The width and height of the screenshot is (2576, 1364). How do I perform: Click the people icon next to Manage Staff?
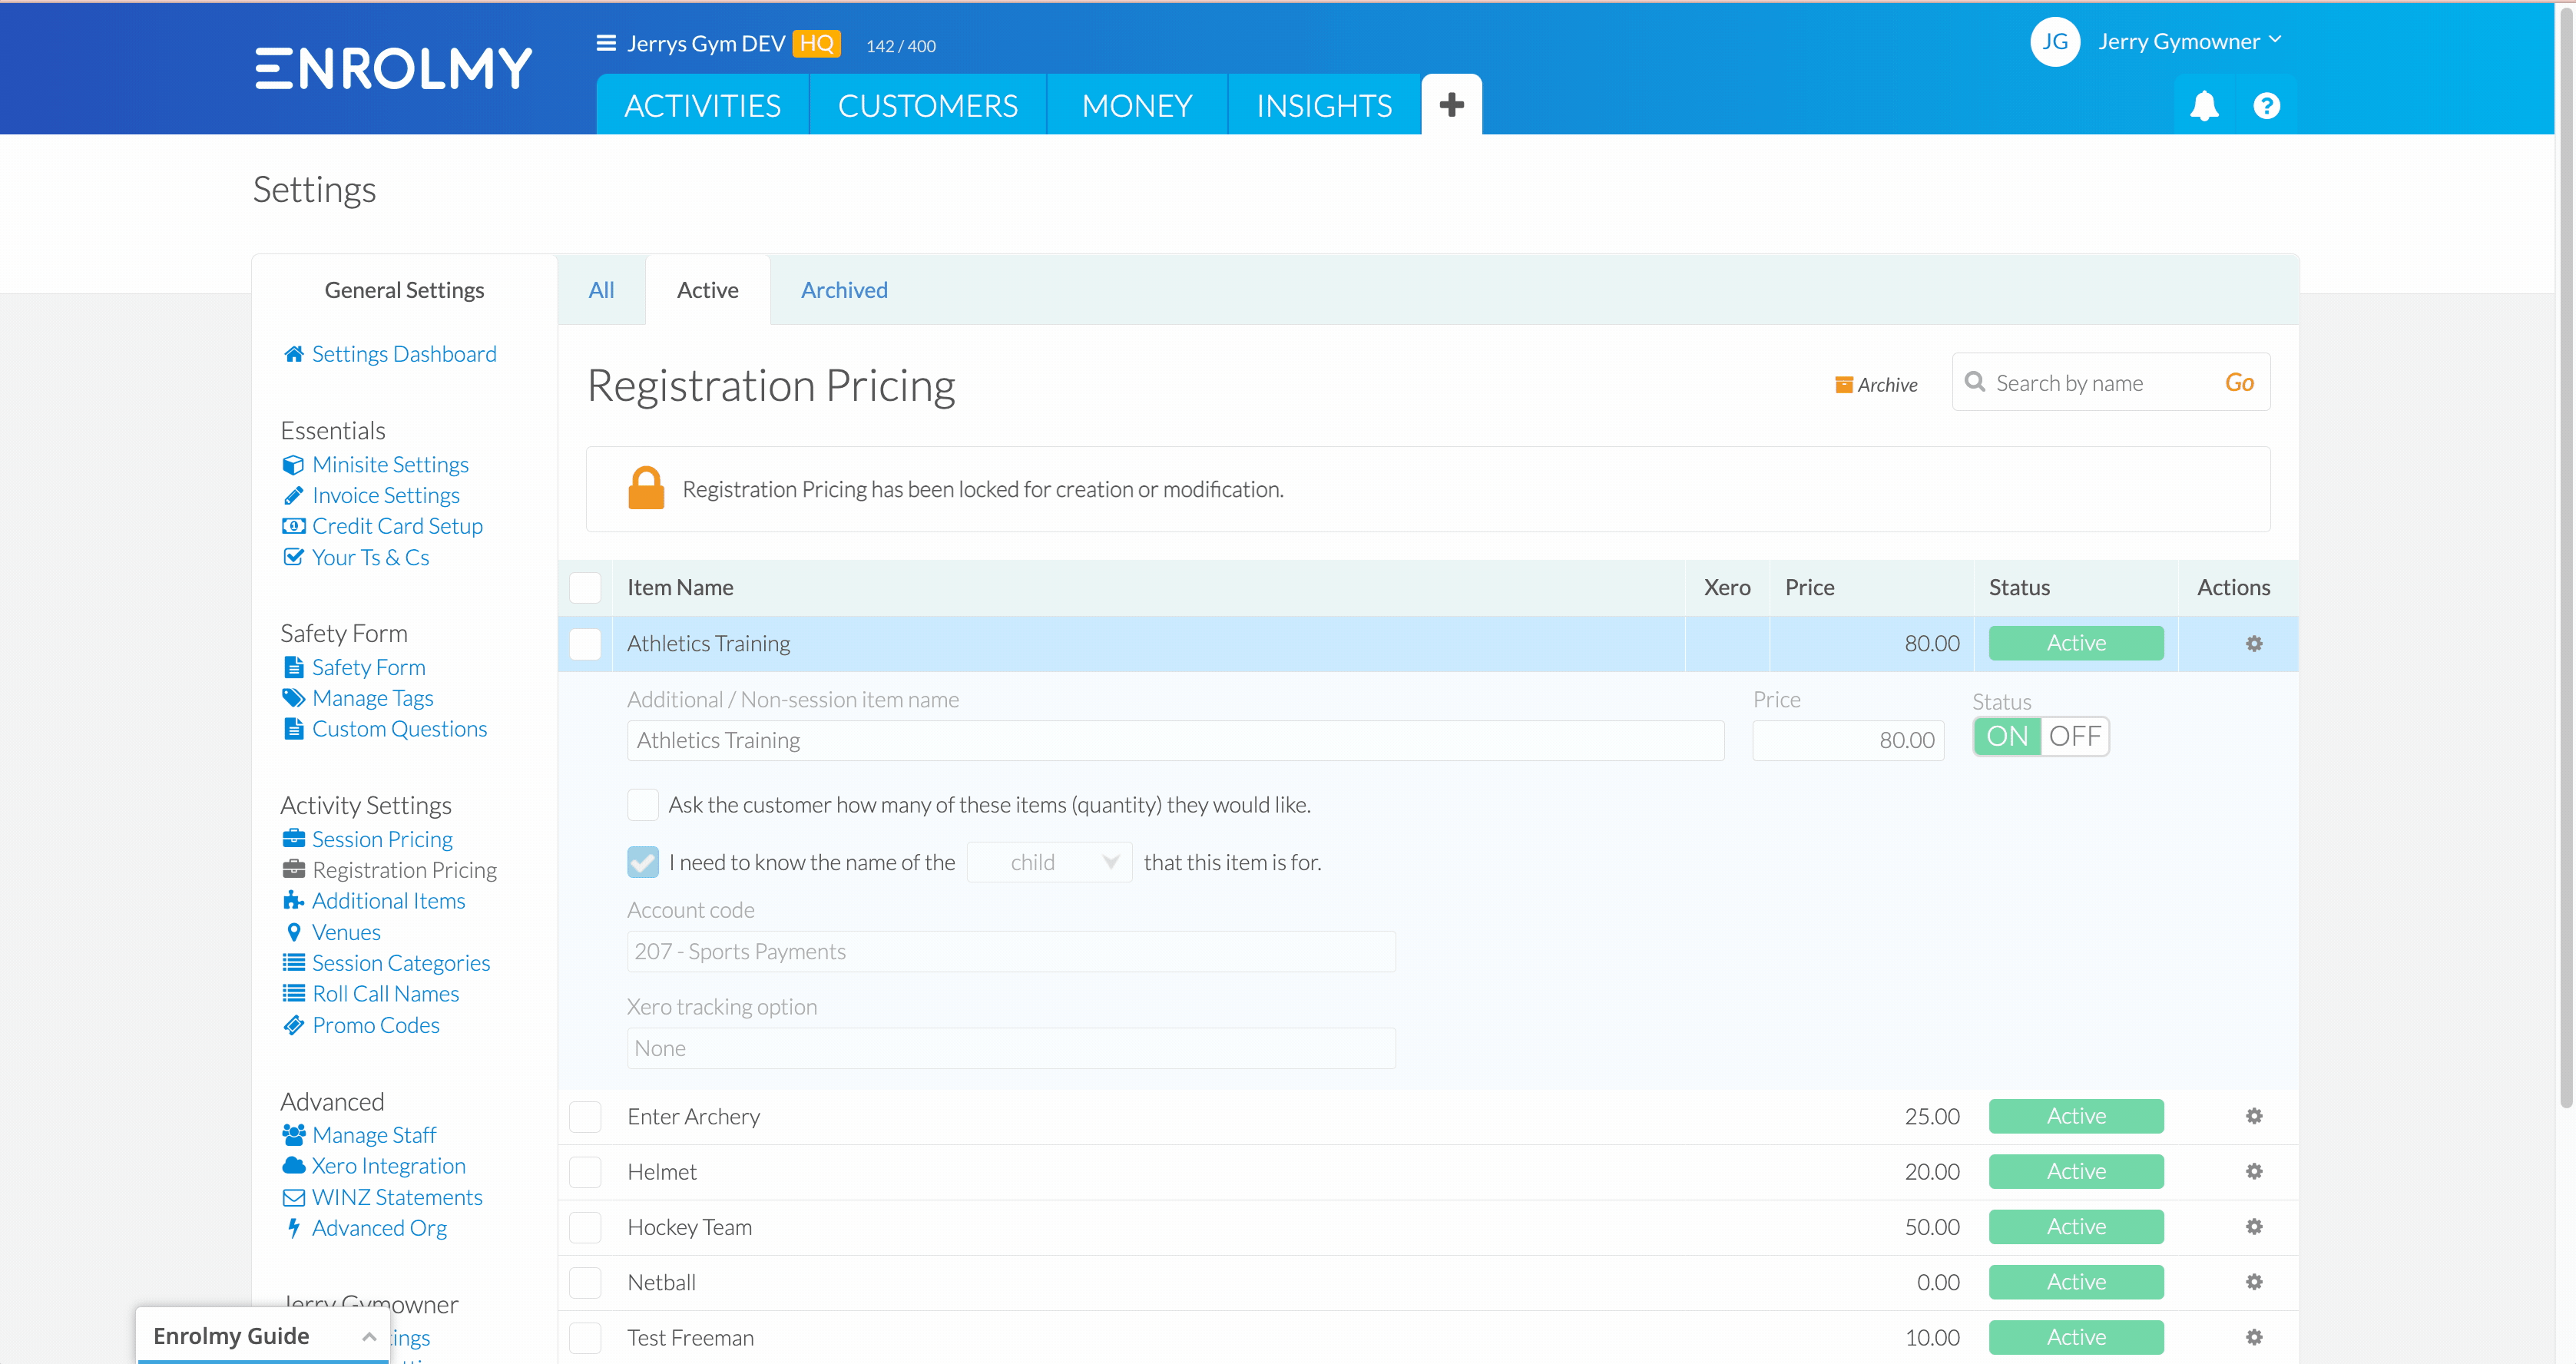pos(293,1135)
